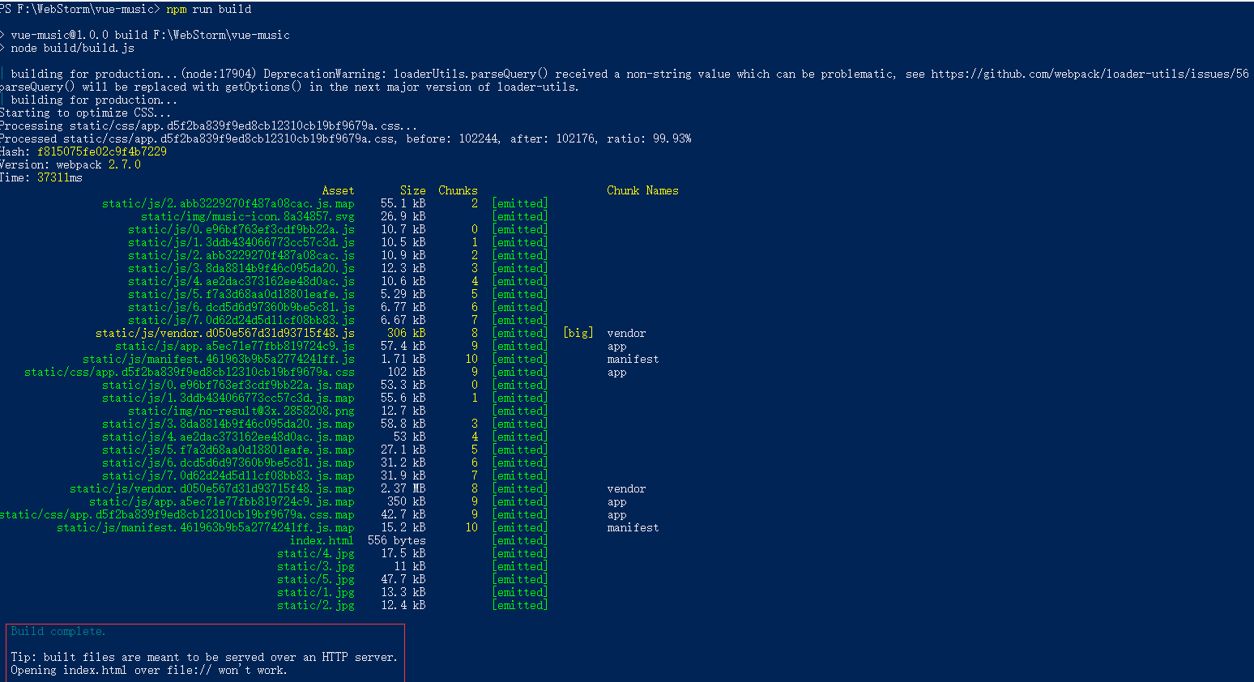Click 'before: 102244' in Processed line
Screen dimensions: 1254x682
pyautogui.click(x=454, y=139)
